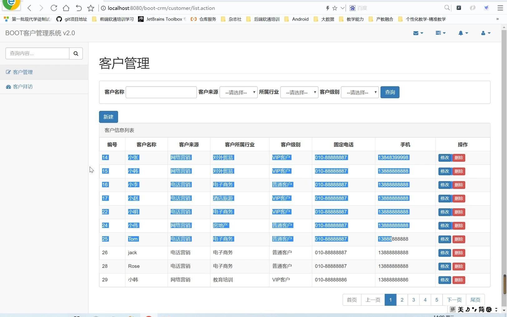Go to 首页 in pagination

352,300
